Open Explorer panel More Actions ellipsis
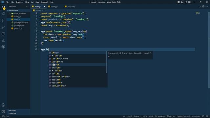 [x=27, y=7]
